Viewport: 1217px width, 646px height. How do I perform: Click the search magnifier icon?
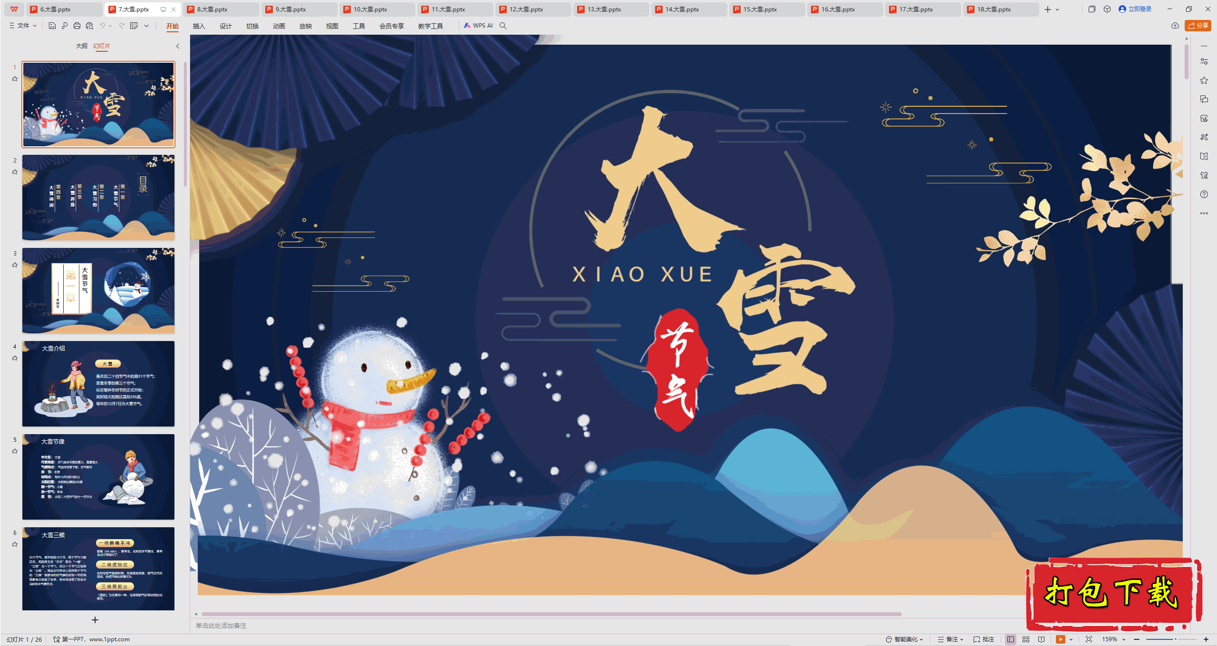(x=503, y=26)
